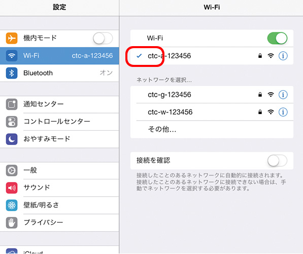Image resolution: width=303 pixels, height=254 pixels.
Task: Enable the 接続を確認 switch
Action: (277, 161)
